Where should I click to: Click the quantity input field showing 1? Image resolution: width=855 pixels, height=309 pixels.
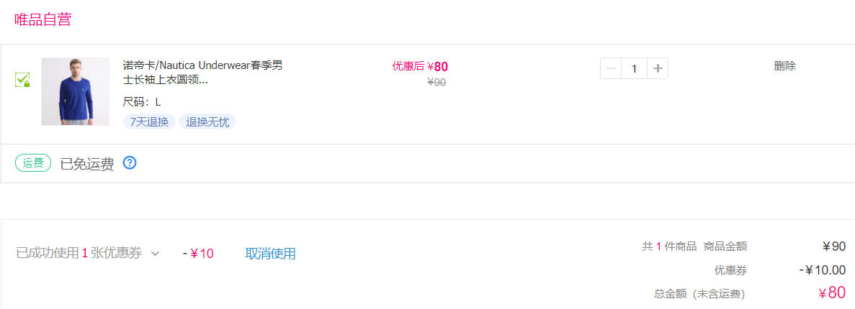tap(634, 68)
